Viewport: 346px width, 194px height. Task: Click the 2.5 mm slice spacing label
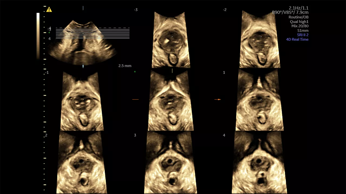point(125,66)
